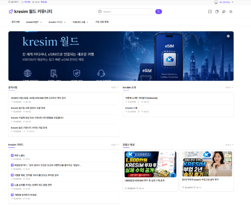This screenshot has width=251, height=207.
Task: Click the 공지사항 section heading
Action: (x=13, y=87)
